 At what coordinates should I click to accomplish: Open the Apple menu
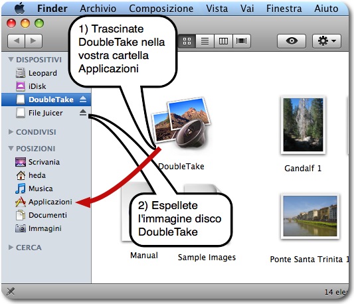(x=20, y=9)
